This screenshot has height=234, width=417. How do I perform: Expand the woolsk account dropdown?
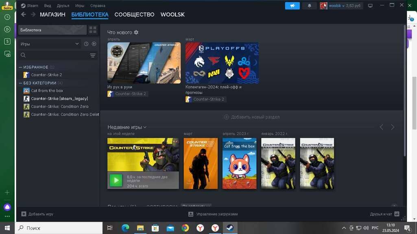[x=340, y=6]
